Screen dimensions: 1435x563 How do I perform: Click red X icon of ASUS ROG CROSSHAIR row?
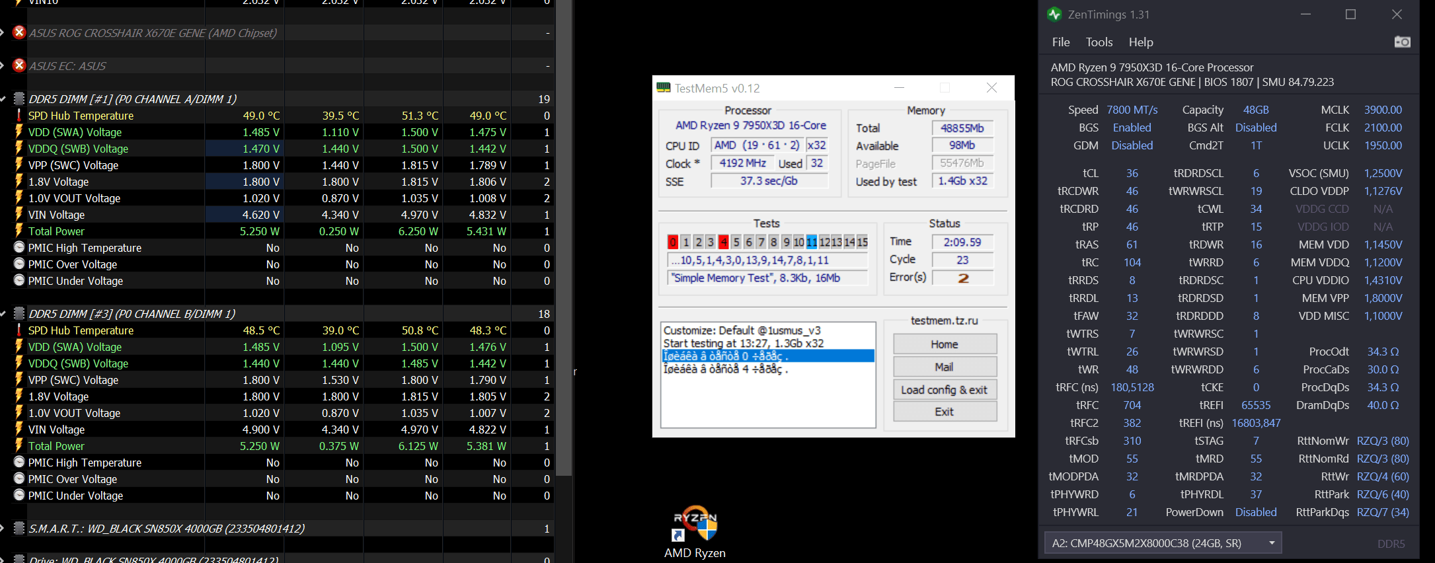click(19, 32)
